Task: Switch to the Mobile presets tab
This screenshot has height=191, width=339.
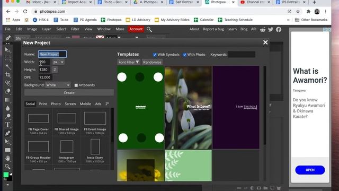Action: 85,104
